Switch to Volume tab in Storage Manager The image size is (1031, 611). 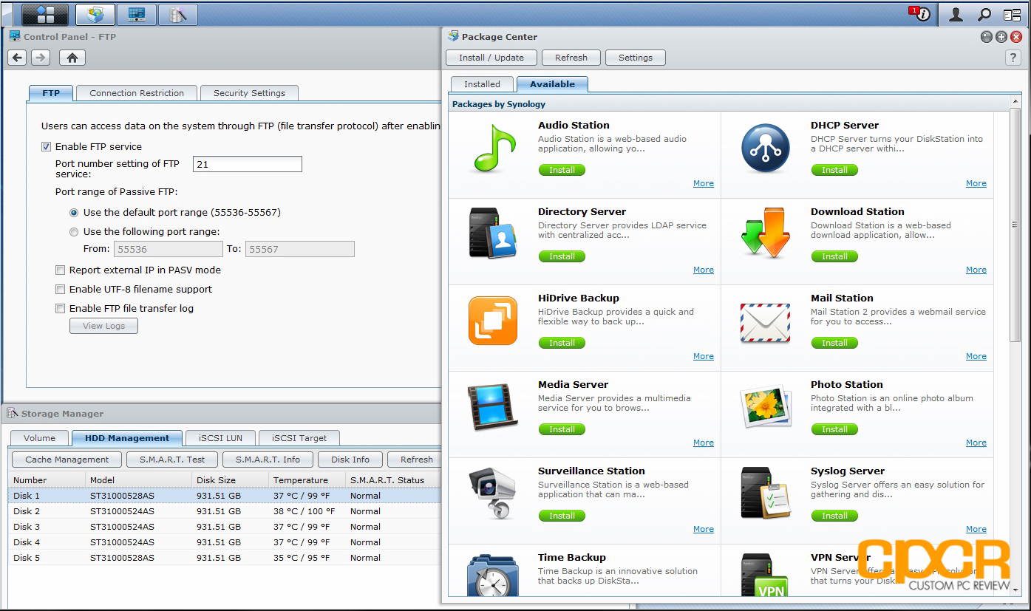click(x=39, y=438)
